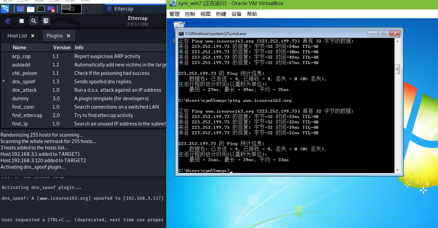Open the screen recorder icon in Kali panel

point(51,9)
